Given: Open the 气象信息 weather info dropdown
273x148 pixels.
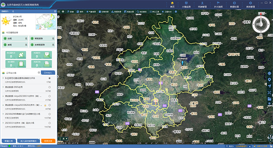Looking at the screenshot, I should (91, 12).
